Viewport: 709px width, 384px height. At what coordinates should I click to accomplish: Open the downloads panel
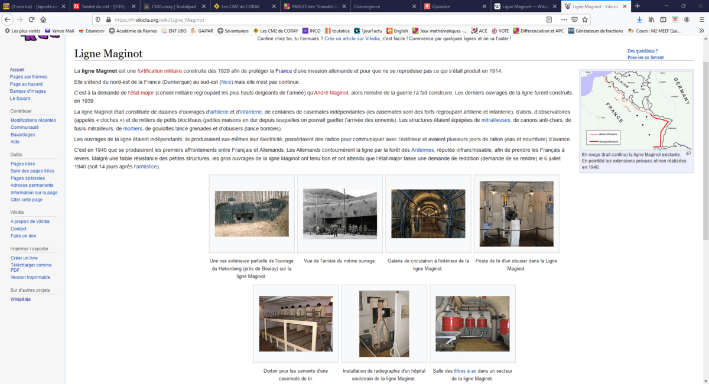click(639, 19)
